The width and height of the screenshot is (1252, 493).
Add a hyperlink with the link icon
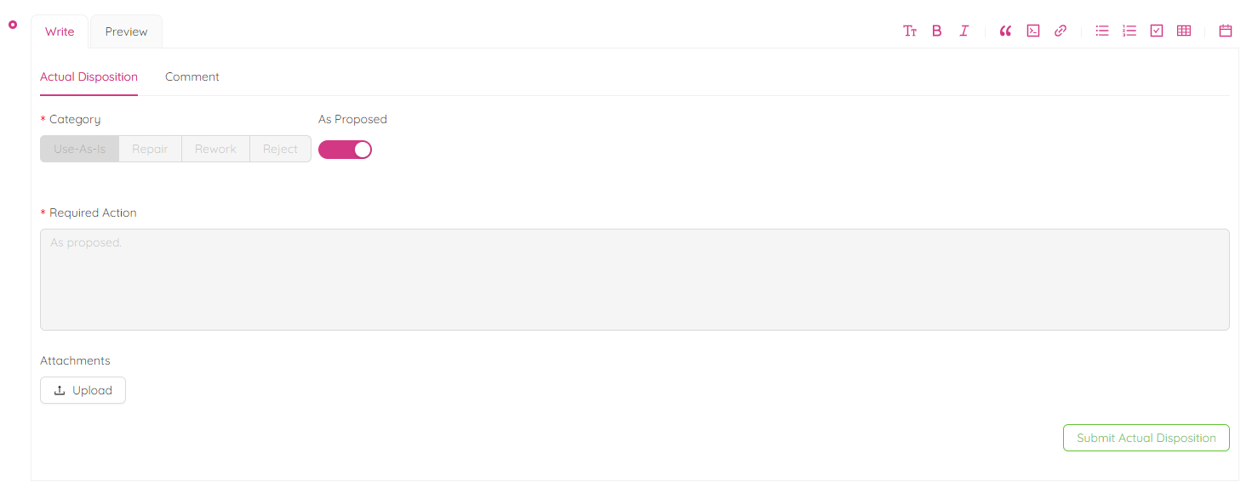click(x=1060, y=31)
